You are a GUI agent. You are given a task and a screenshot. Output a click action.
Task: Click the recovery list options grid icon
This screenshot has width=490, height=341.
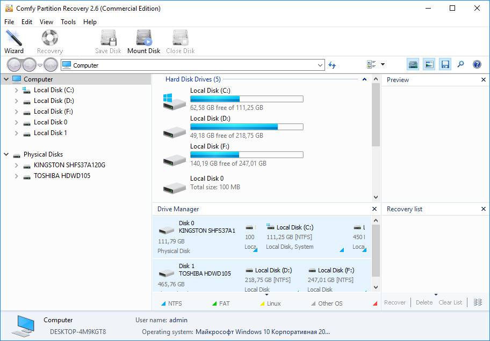[x=478, y=302]
